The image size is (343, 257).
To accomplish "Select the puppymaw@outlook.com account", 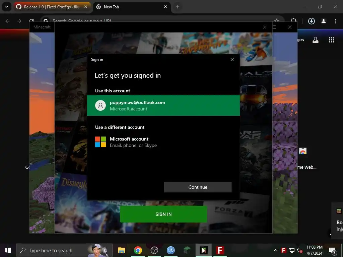I will point(163,105).
